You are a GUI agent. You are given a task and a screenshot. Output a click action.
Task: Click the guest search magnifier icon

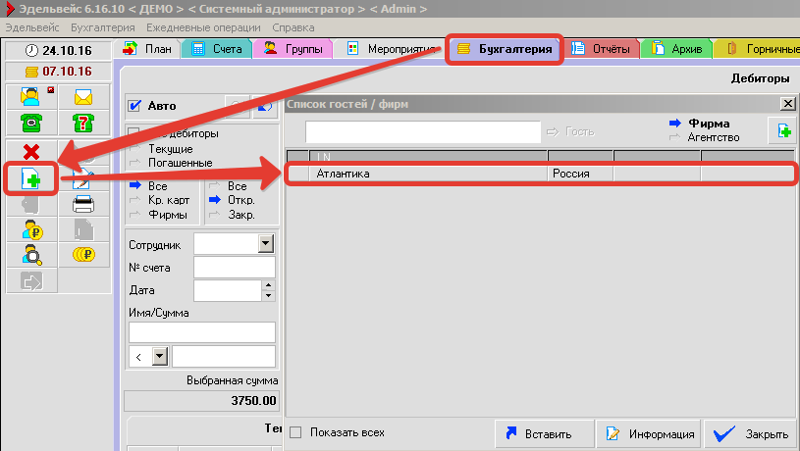[x=30, y=255]
